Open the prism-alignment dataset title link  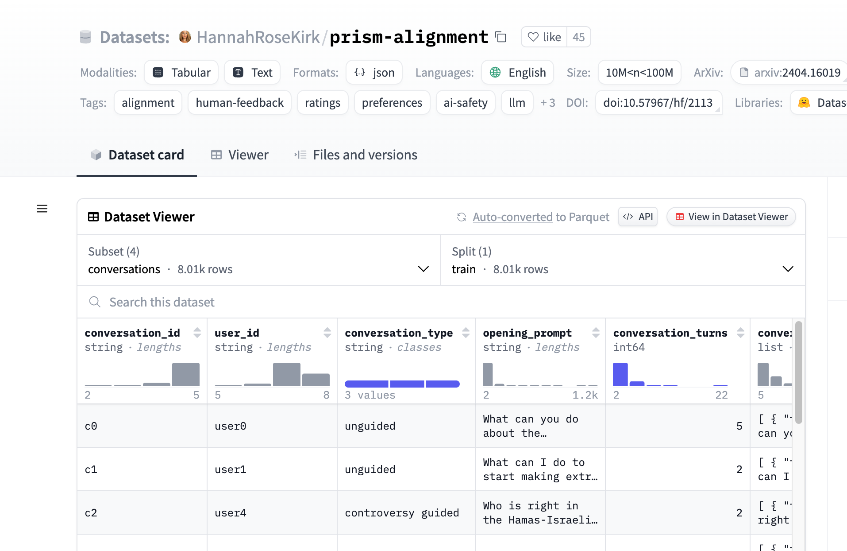(x=409, y=37)
